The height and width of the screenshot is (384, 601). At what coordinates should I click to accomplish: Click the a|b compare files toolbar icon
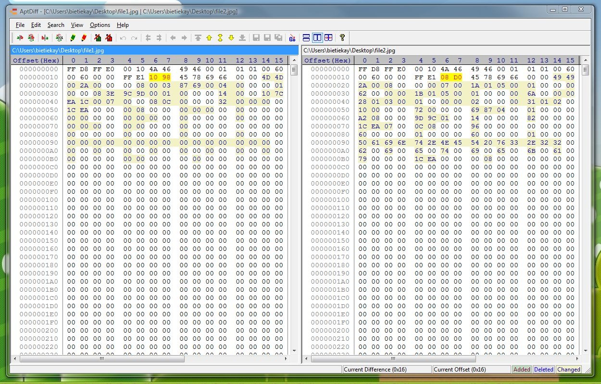point(20,37)
